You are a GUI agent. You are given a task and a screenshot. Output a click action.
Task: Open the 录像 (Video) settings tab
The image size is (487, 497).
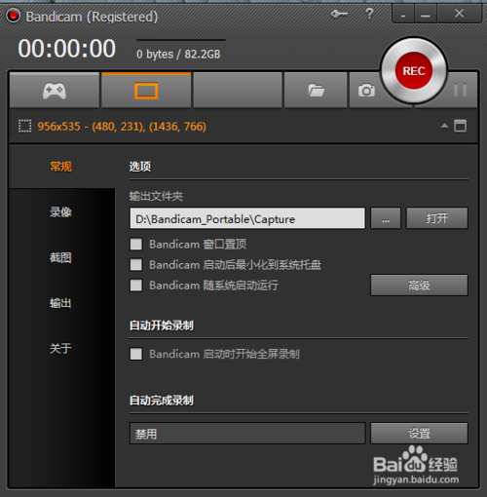60,212
